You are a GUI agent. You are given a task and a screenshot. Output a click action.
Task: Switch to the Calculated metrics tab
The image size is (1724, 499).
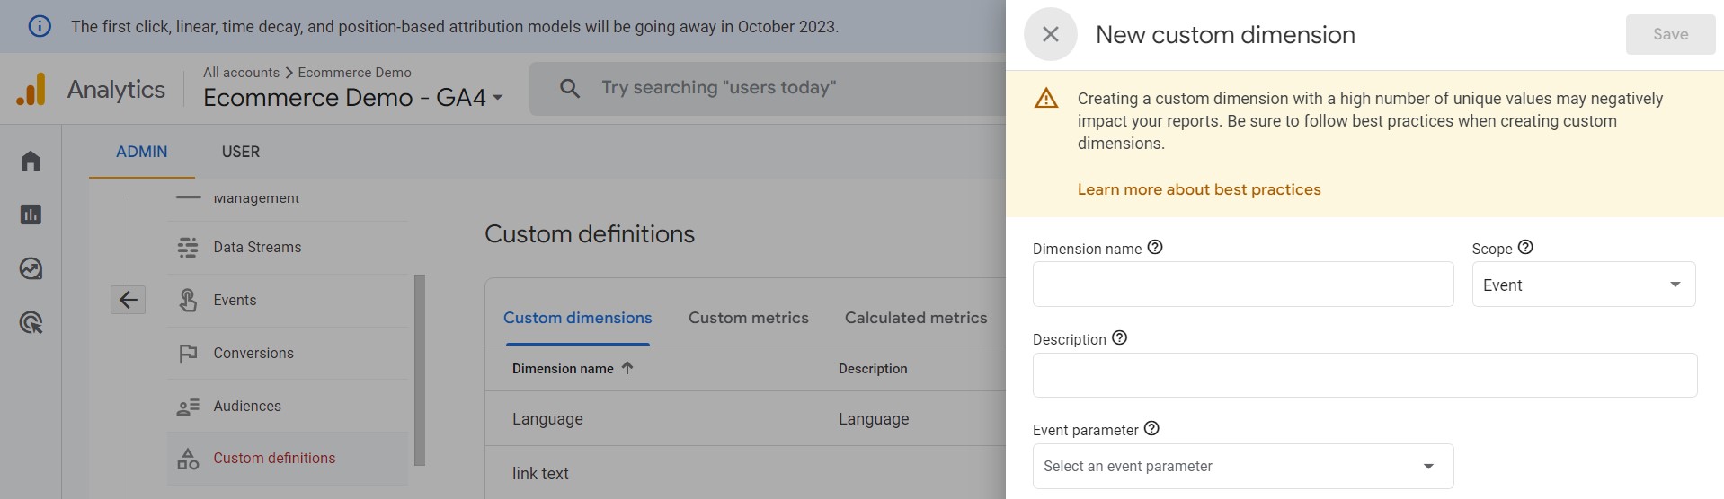(x=915, y=318)
